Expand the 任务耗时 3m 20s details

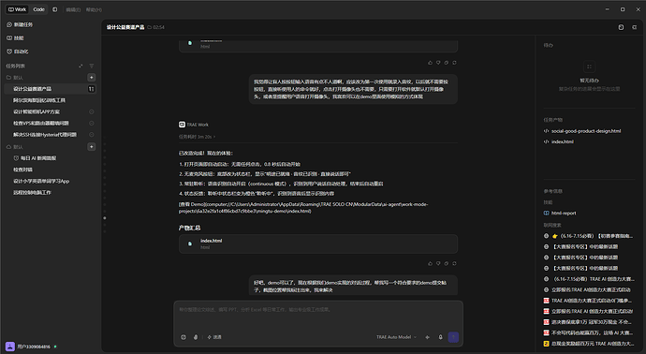(197, 137)
